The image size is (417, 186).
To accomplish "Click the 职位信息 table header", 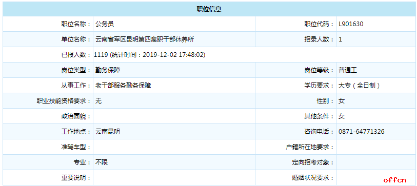I will click(x=209, y=9).
